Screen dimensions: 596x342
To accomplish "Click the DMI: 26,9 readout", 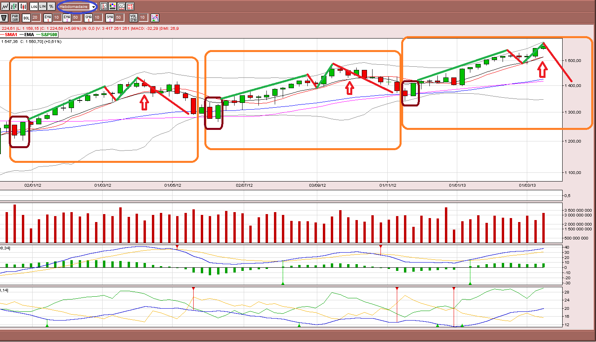I will (169, 29).
